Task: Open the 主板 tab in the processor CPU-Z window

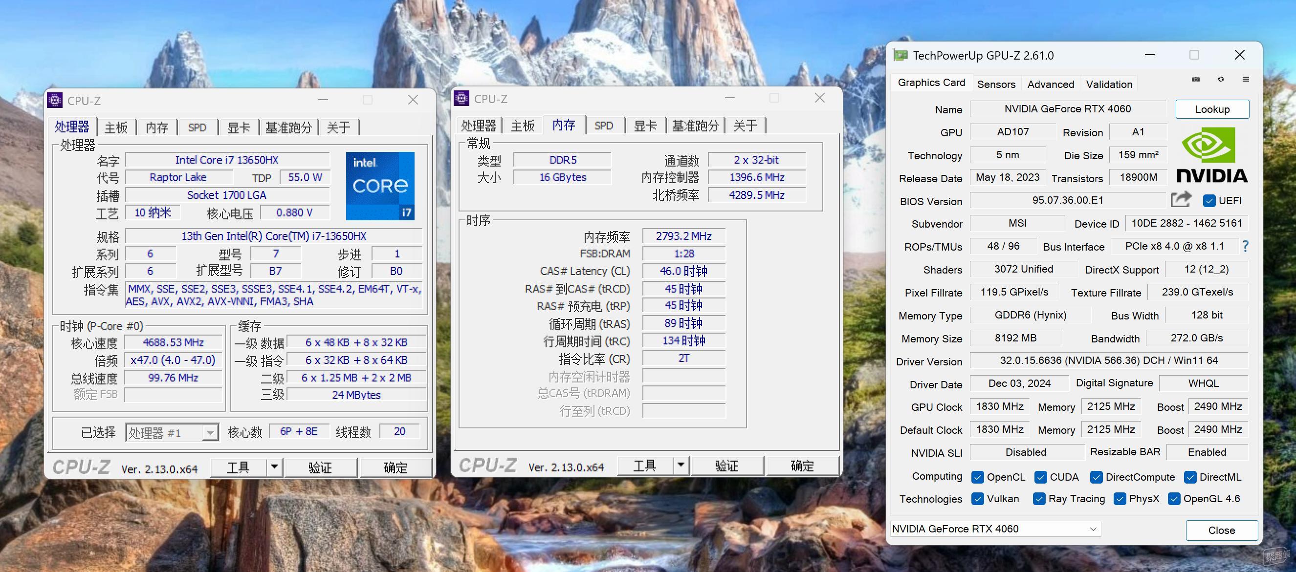Action: click(x=116, y=127)
